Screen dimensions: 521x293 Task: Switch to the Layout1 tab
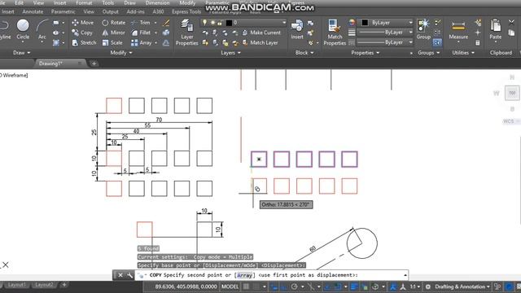(16, 285)
